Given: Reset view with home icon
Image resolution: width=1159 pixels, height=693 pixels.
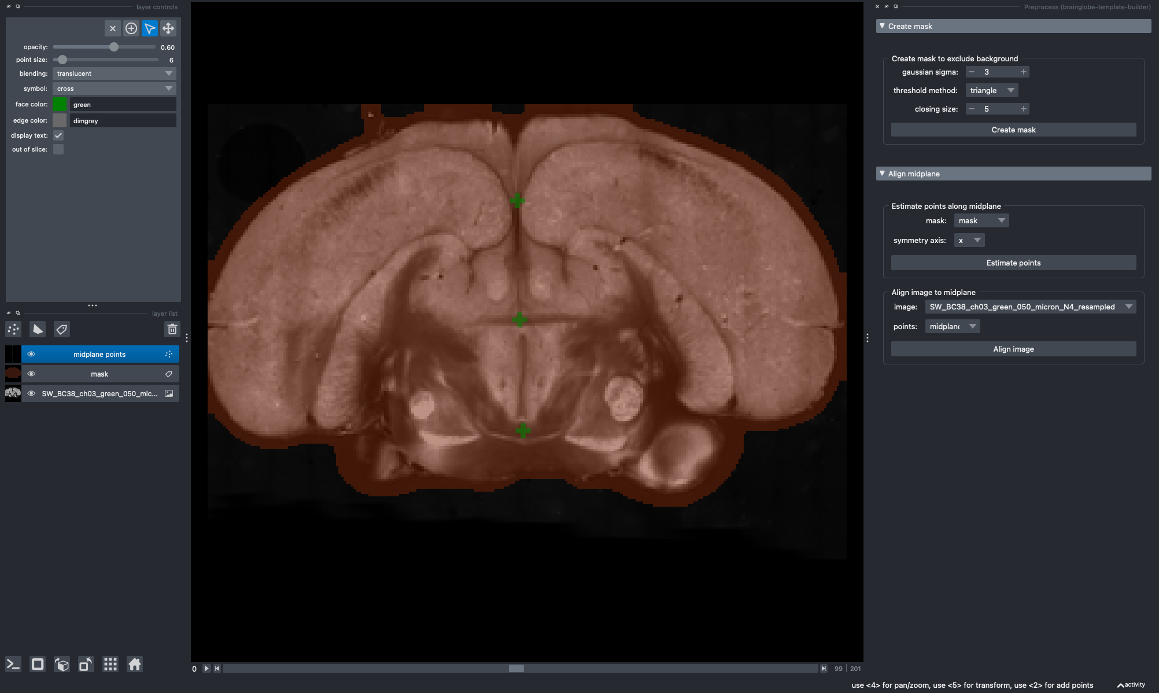Looking at the screenshot, I should click(135, 664).
